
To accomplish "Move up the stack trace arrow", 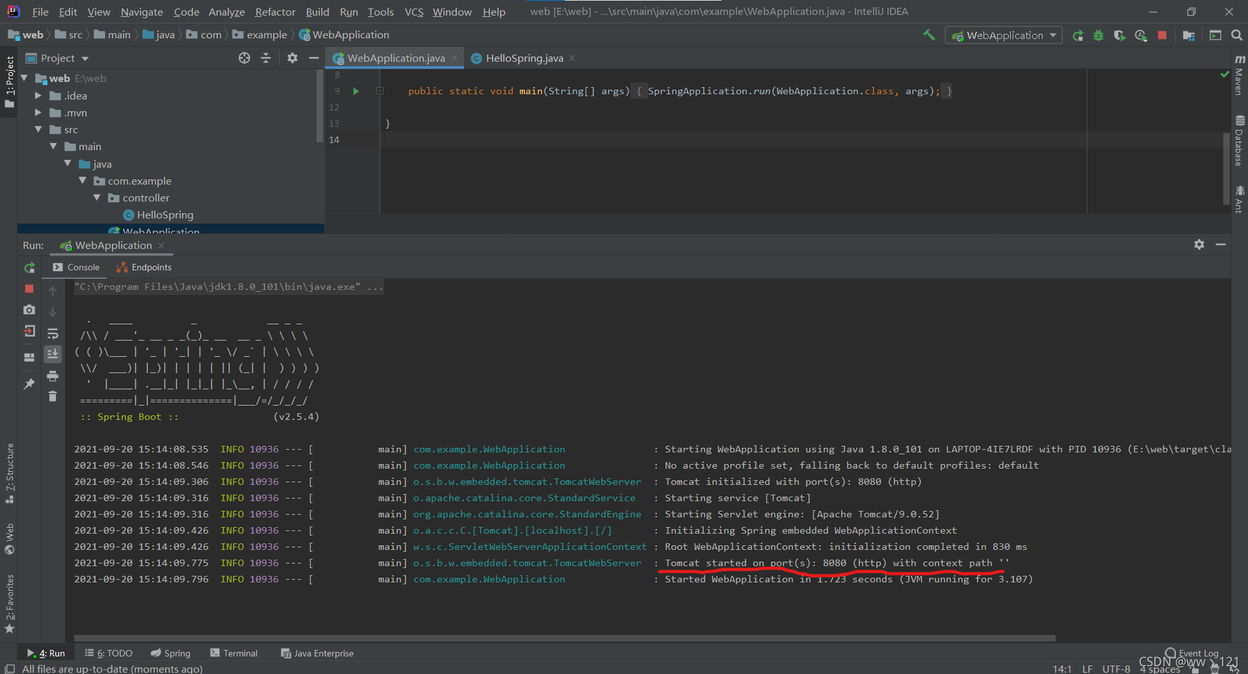I will (53, 291).
